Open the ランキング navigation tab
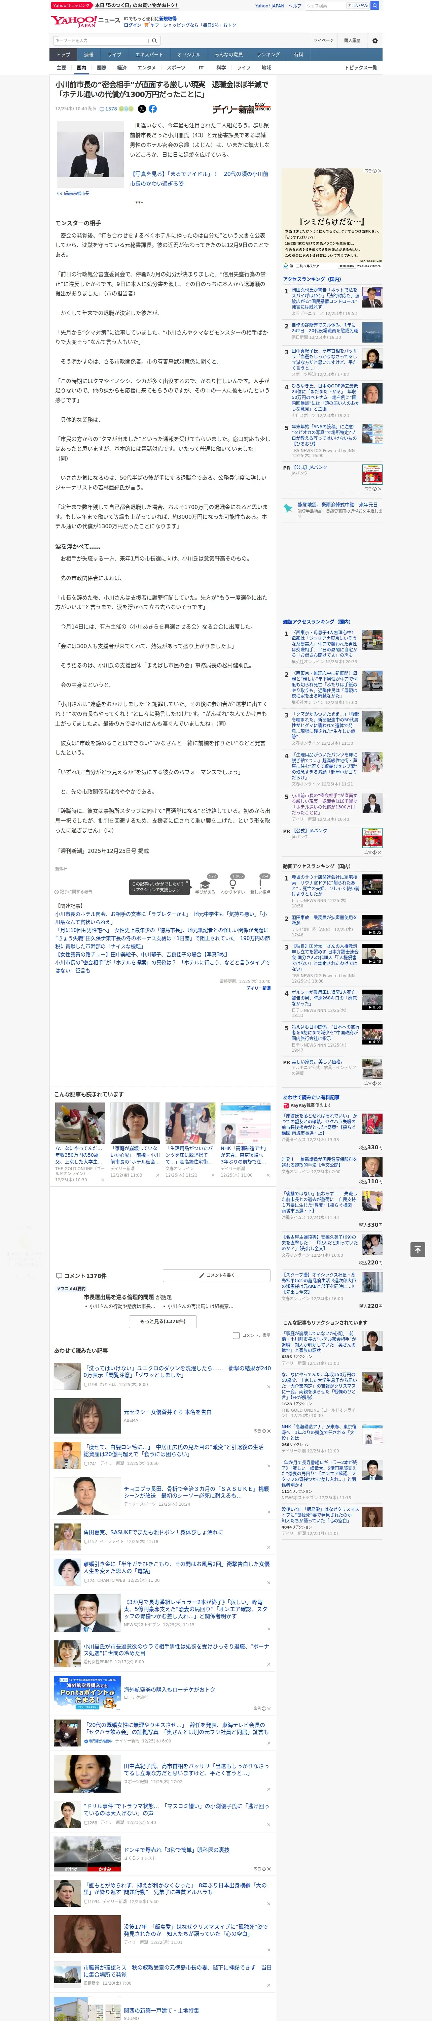The image size is (432, 2021). click(268, 55)
